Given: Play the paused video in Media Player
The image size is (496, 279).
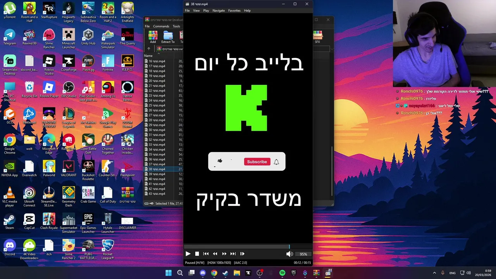Looking at the screenshot, I should 188,254.
